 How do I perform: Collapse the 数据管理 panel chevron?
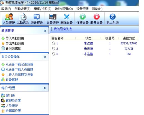(45, 31)
